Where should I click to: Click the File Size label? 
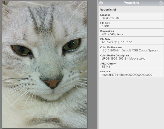pyautogui.click(x=105, y=23)
